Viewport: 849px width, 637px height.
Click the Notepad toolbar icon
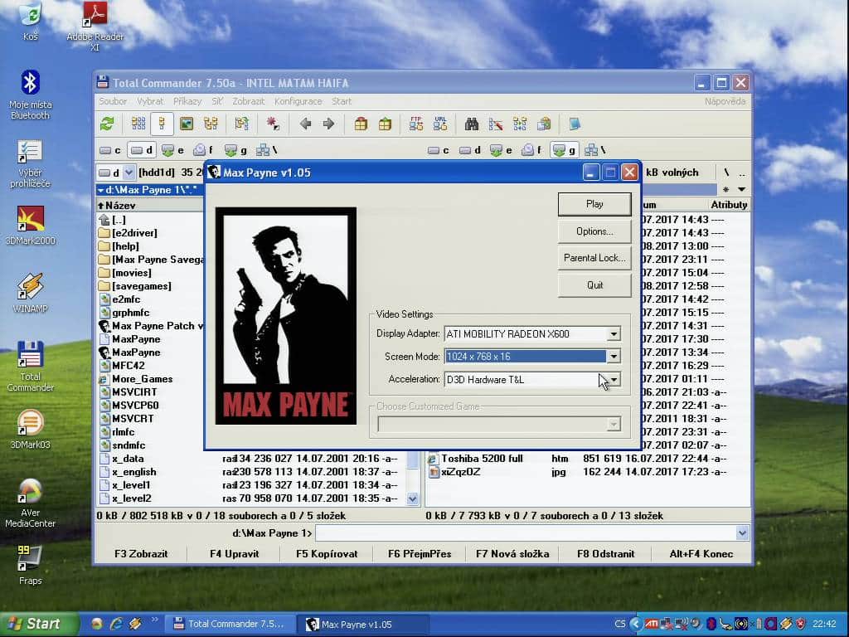[575, 124]
